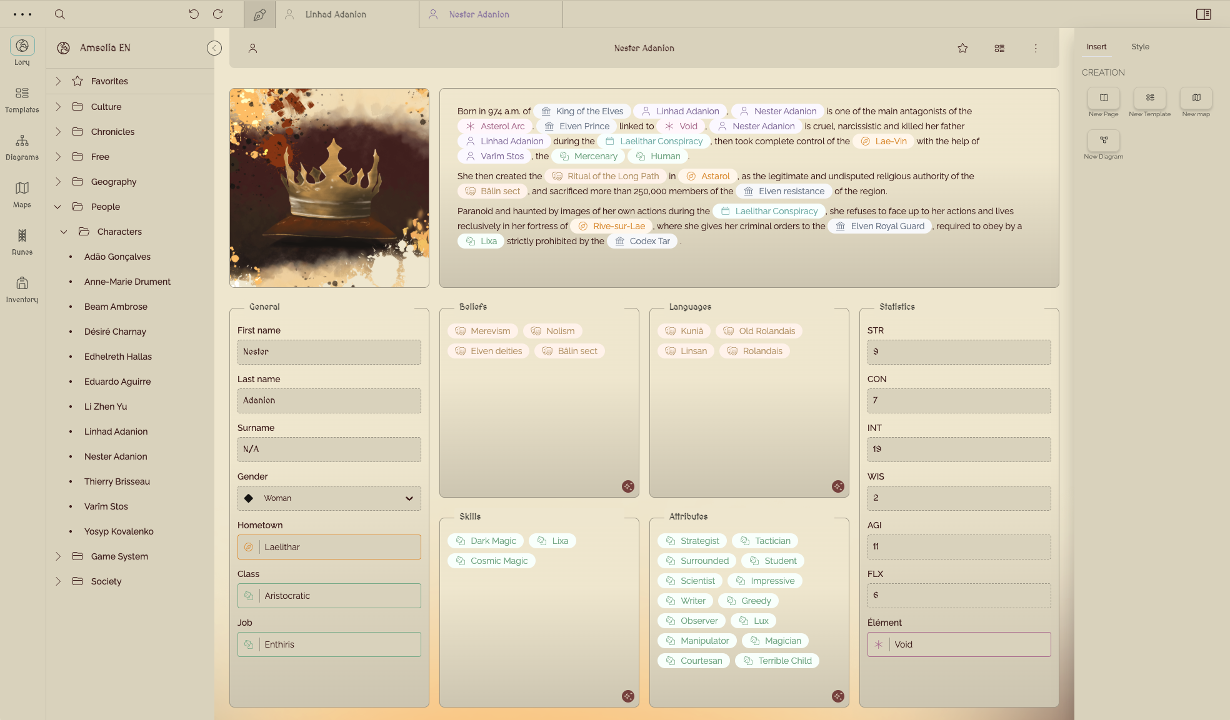1230x720 pixels.
Task: Switch to the Style tab
Action: [x=1140, y=47]
